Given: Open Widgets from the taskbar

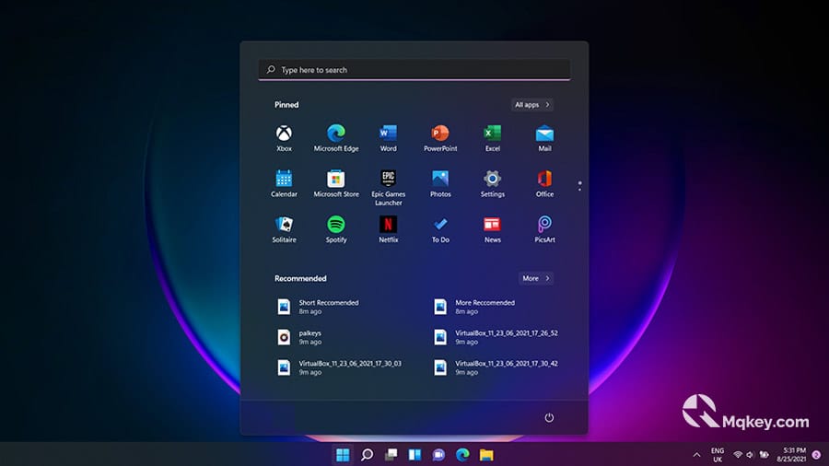Looking at the screenshot, I should (414, 454).
